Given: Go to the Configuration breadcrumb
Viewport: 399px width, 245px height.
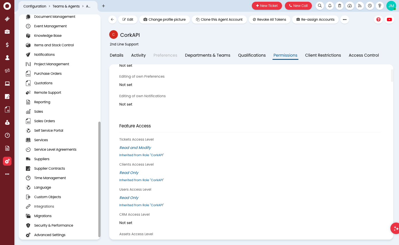Looking at the screenshot, I should (x=35, y=6).
